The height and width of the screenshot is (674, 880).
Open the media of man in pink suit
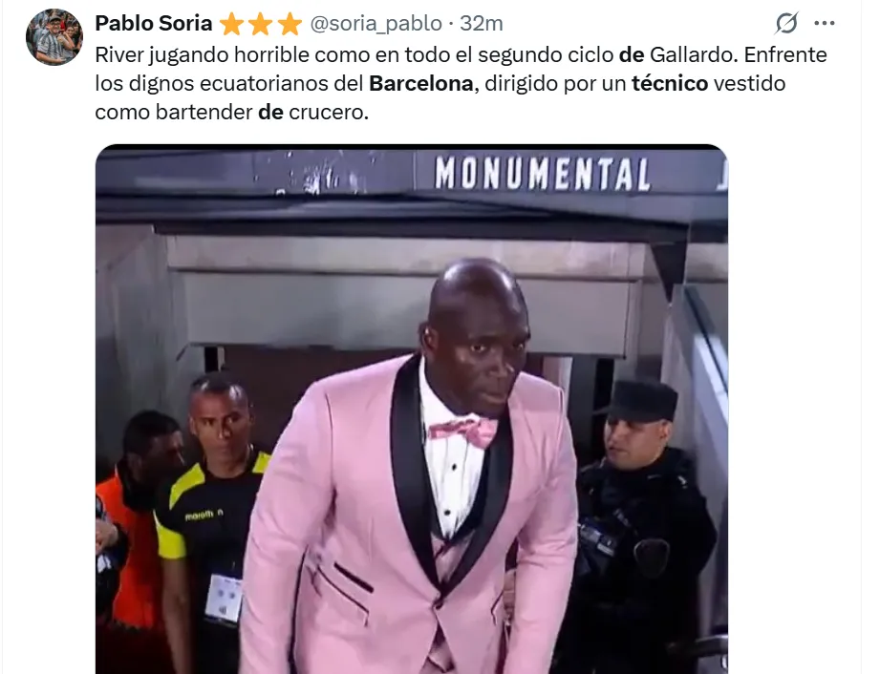click(x=412, y=410)
